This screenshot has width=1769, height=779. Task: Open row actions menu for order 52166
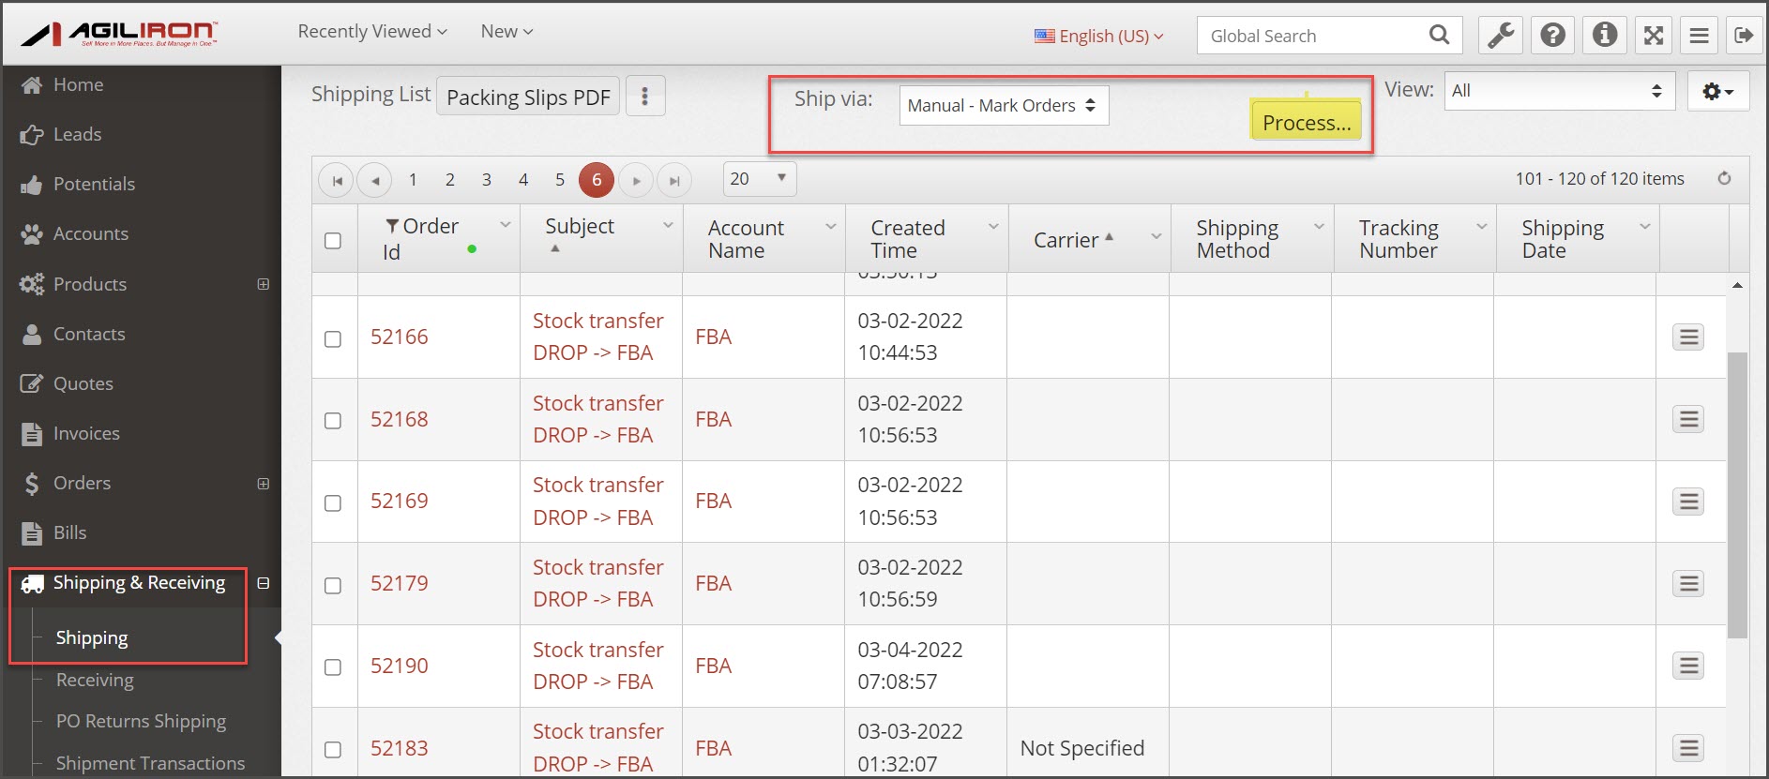[1688, 337]
